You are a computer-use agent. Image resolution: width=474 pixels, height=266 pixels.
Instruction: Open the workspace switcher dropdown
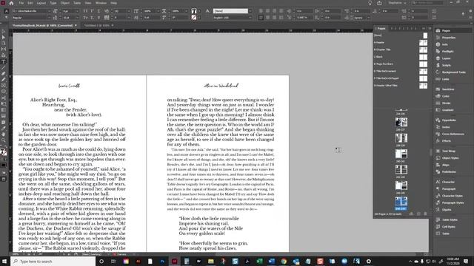pos(397,3)
